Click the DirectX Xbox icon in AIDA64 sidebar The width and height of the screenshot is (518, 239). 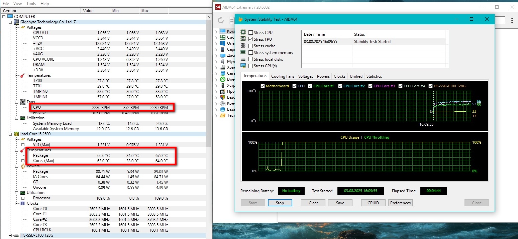[223, 79]
